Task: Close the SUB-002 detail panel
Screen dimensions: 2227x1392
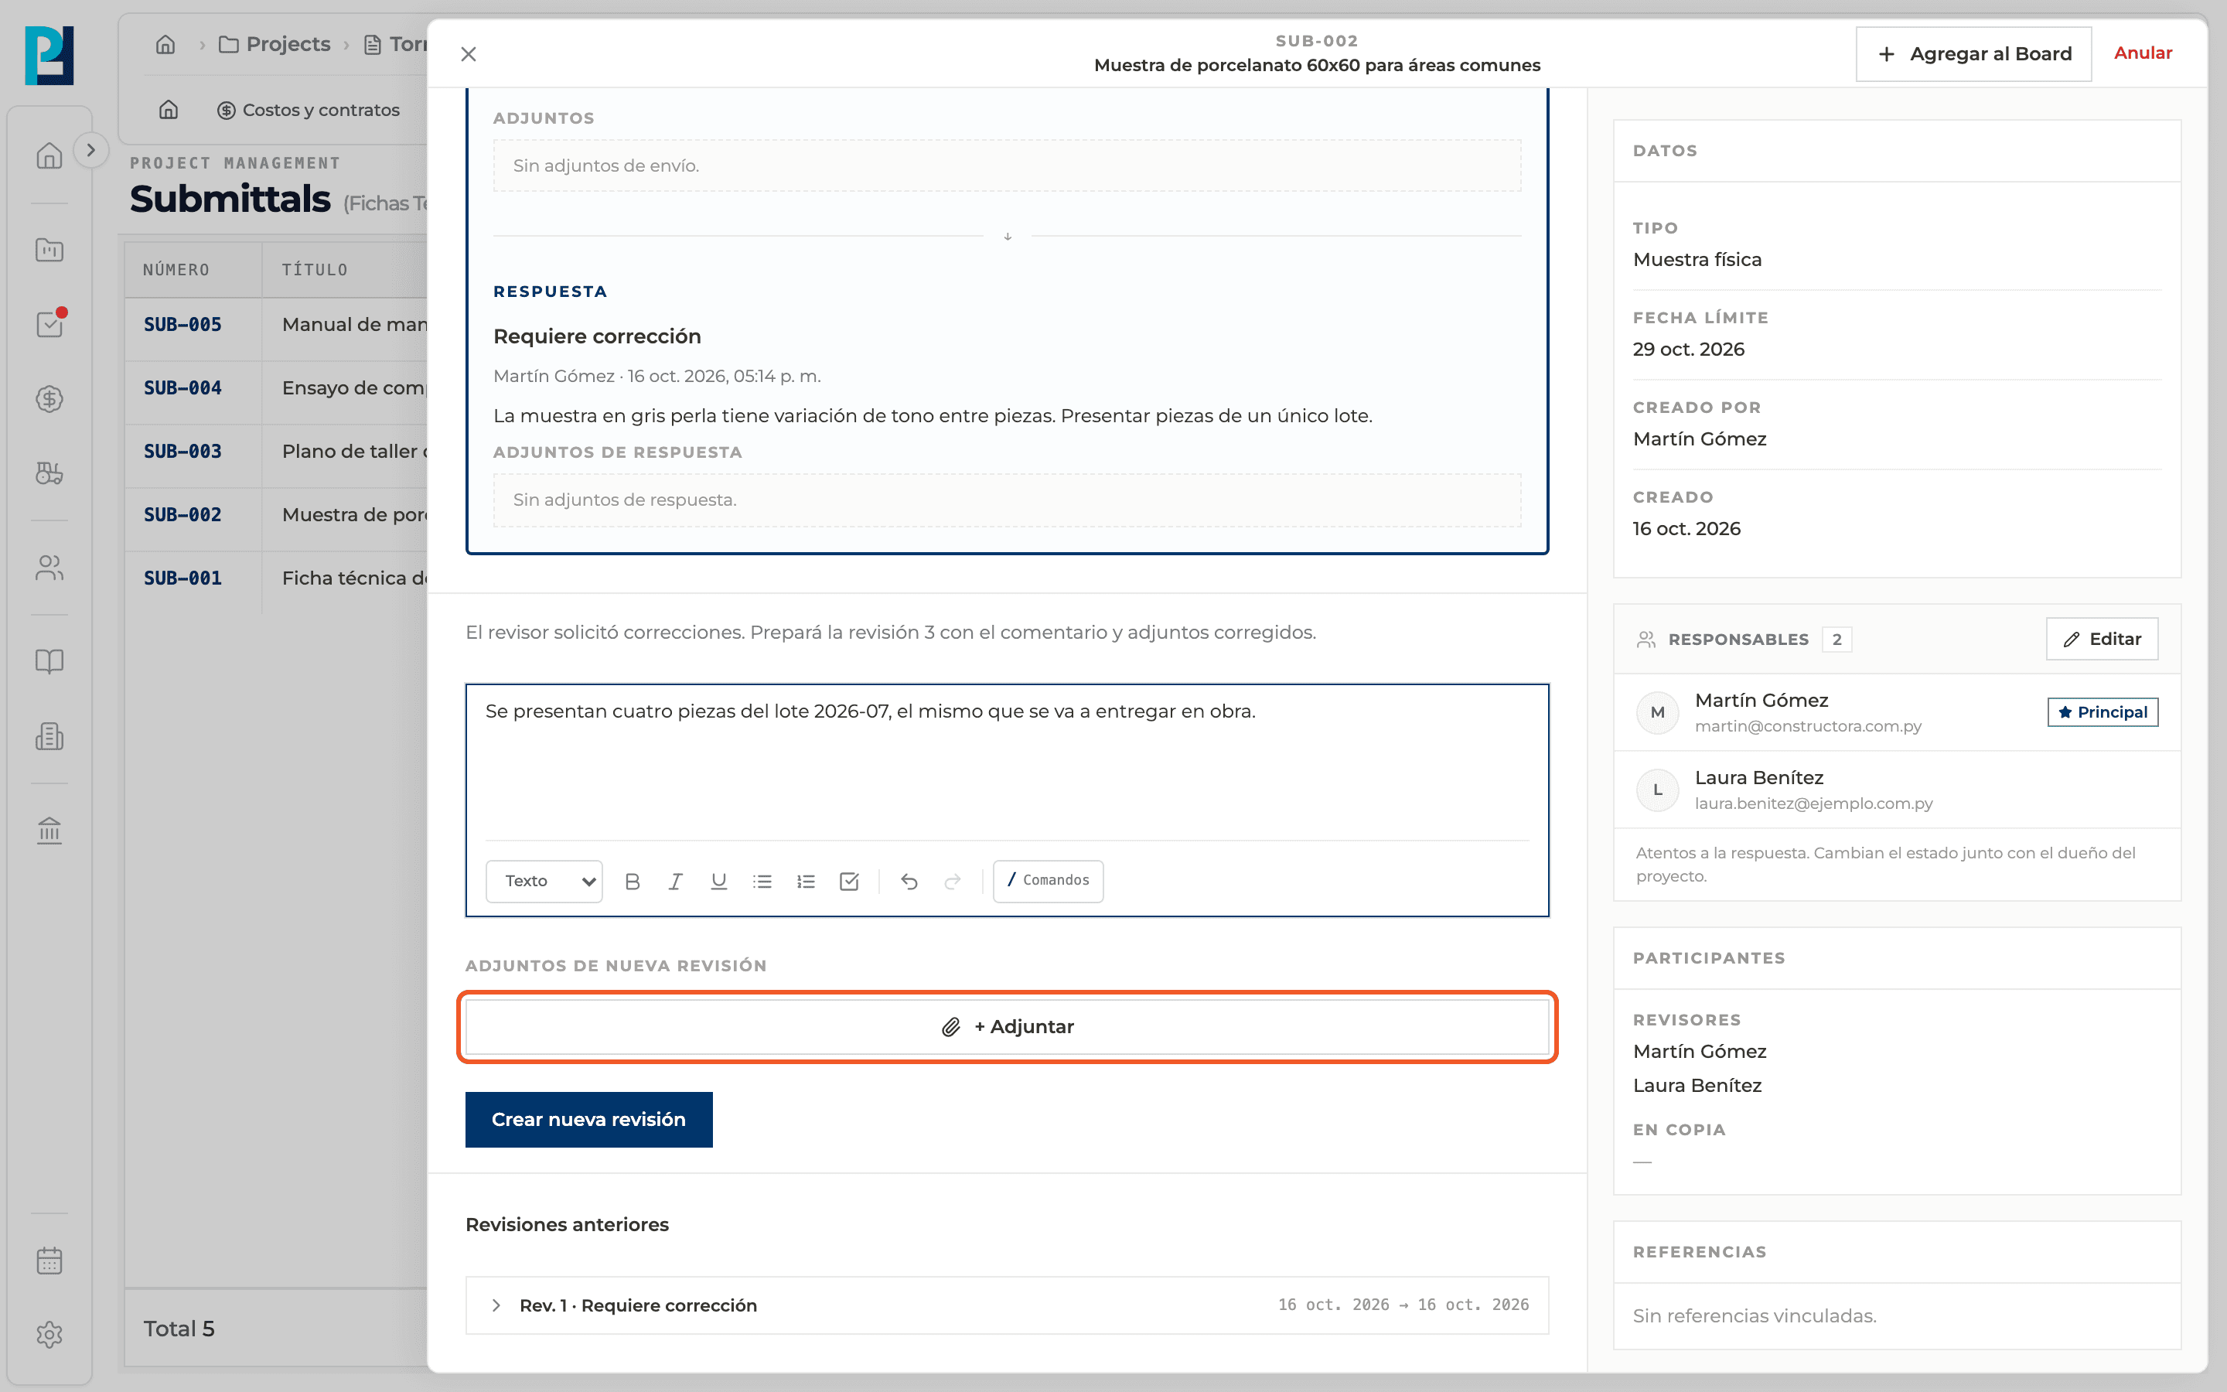Action: (469, 54)
